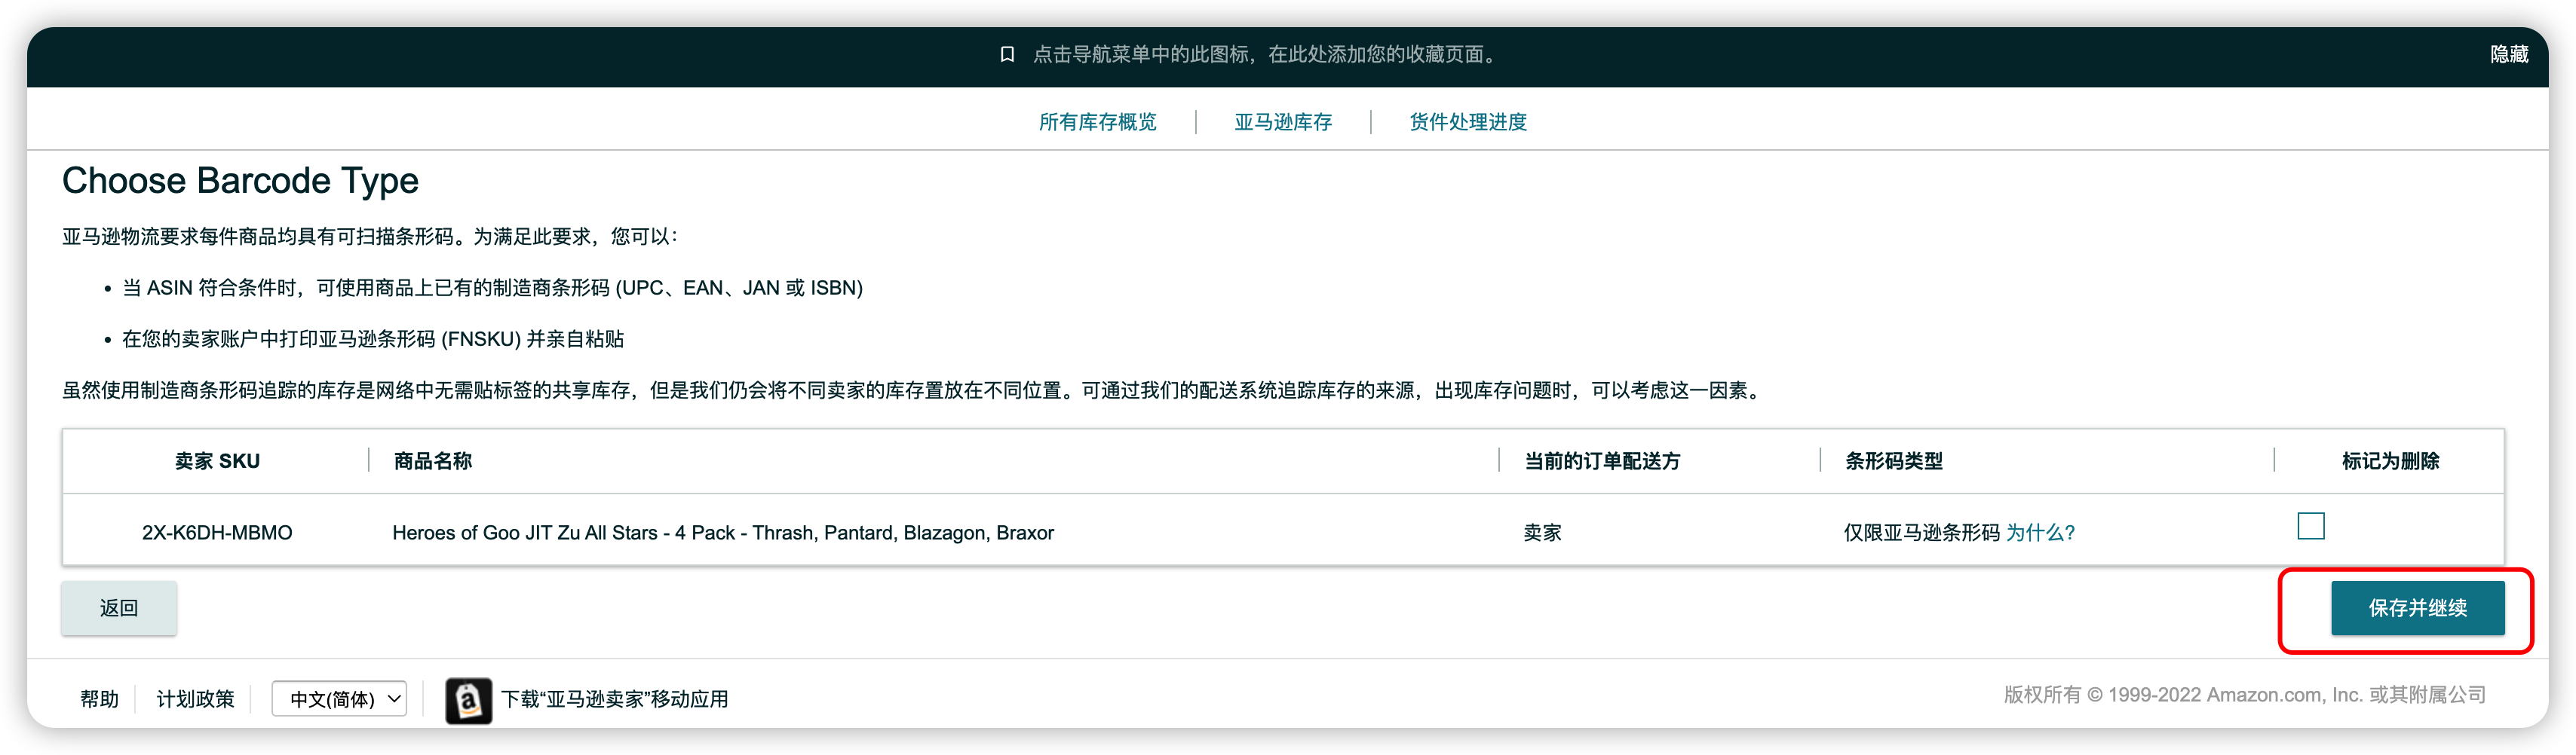Click the 标记为删除 column header

tap(2390, 460)
